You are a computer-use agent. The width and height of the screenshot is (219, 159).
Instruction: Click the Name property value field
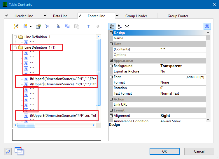point(183,38)
